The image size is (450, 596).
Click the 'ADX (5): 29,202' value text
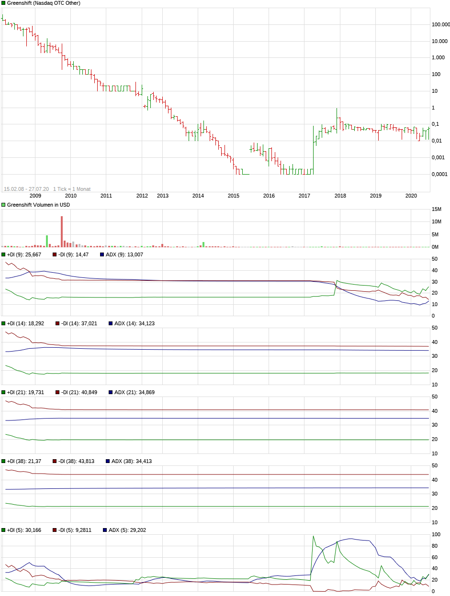pyautogui.click(x=127, y=530)
